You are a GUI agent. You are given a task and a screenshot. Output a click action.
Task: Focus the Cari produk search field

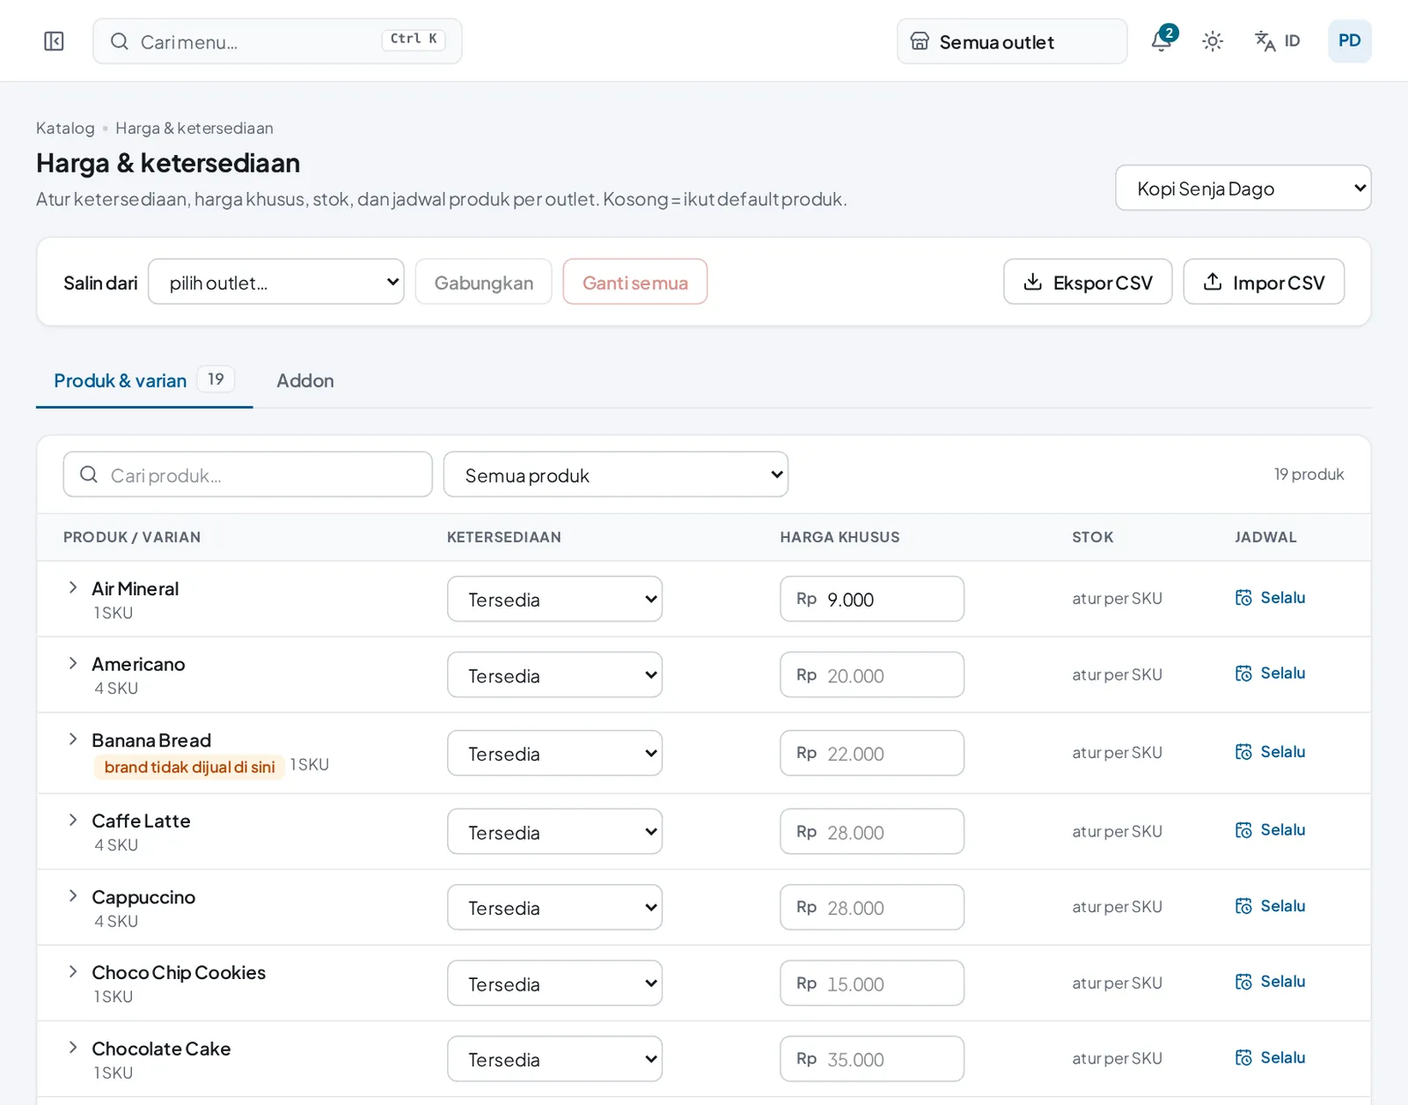pyautogui.click(x=248, y=475)
